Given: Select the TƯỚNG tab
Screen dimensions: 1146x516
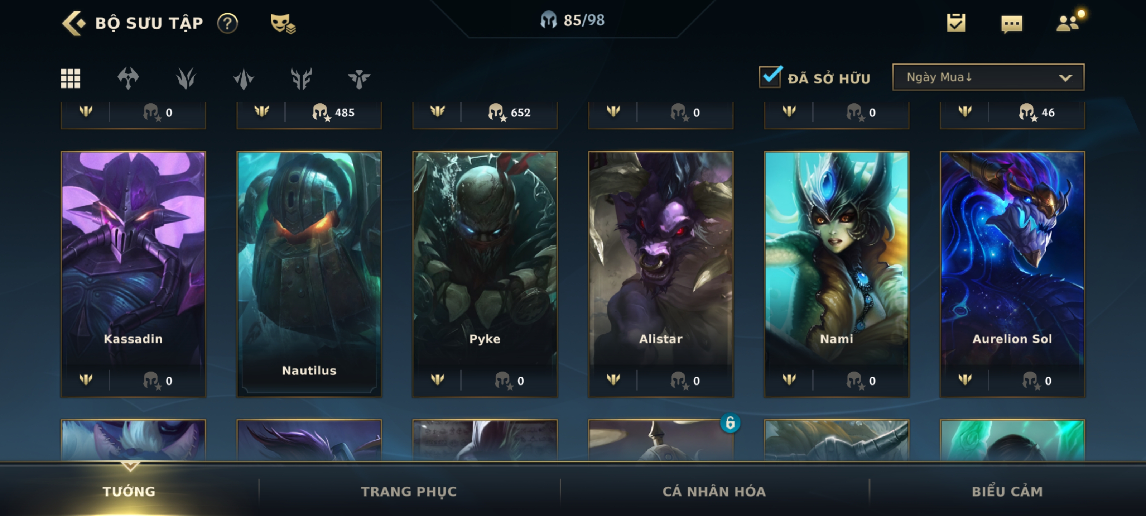Looking at the screenshot, I should [x=129, y=492].
